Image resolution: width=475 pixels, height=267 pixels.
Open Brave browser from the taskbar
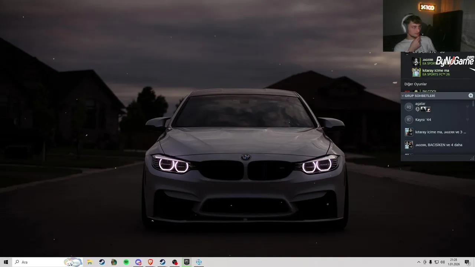point(150,262)
